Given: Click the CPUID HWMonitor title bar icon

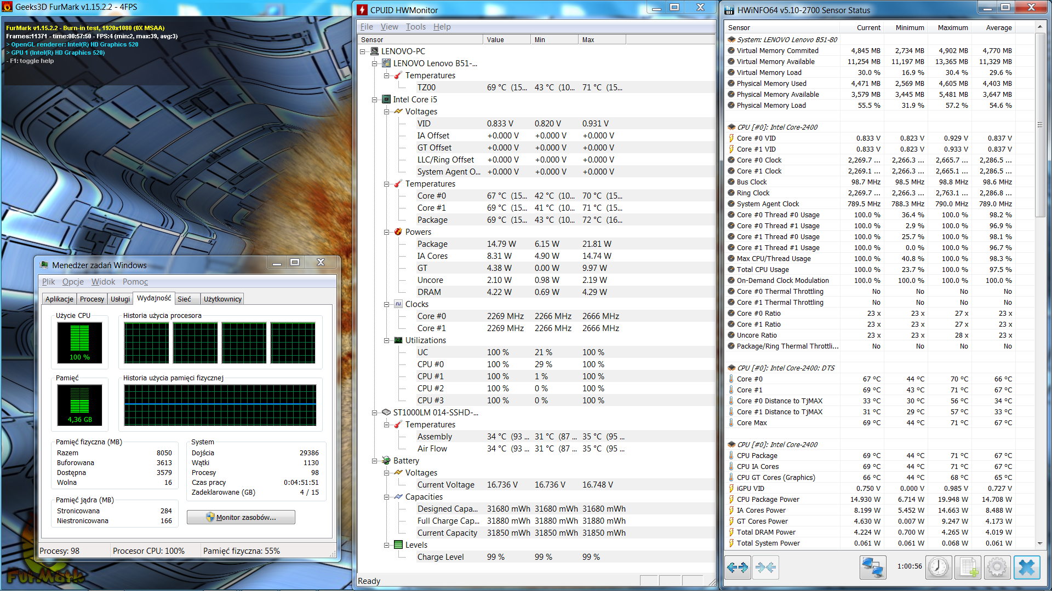Looking at the screenshot, I should [362, 10].
